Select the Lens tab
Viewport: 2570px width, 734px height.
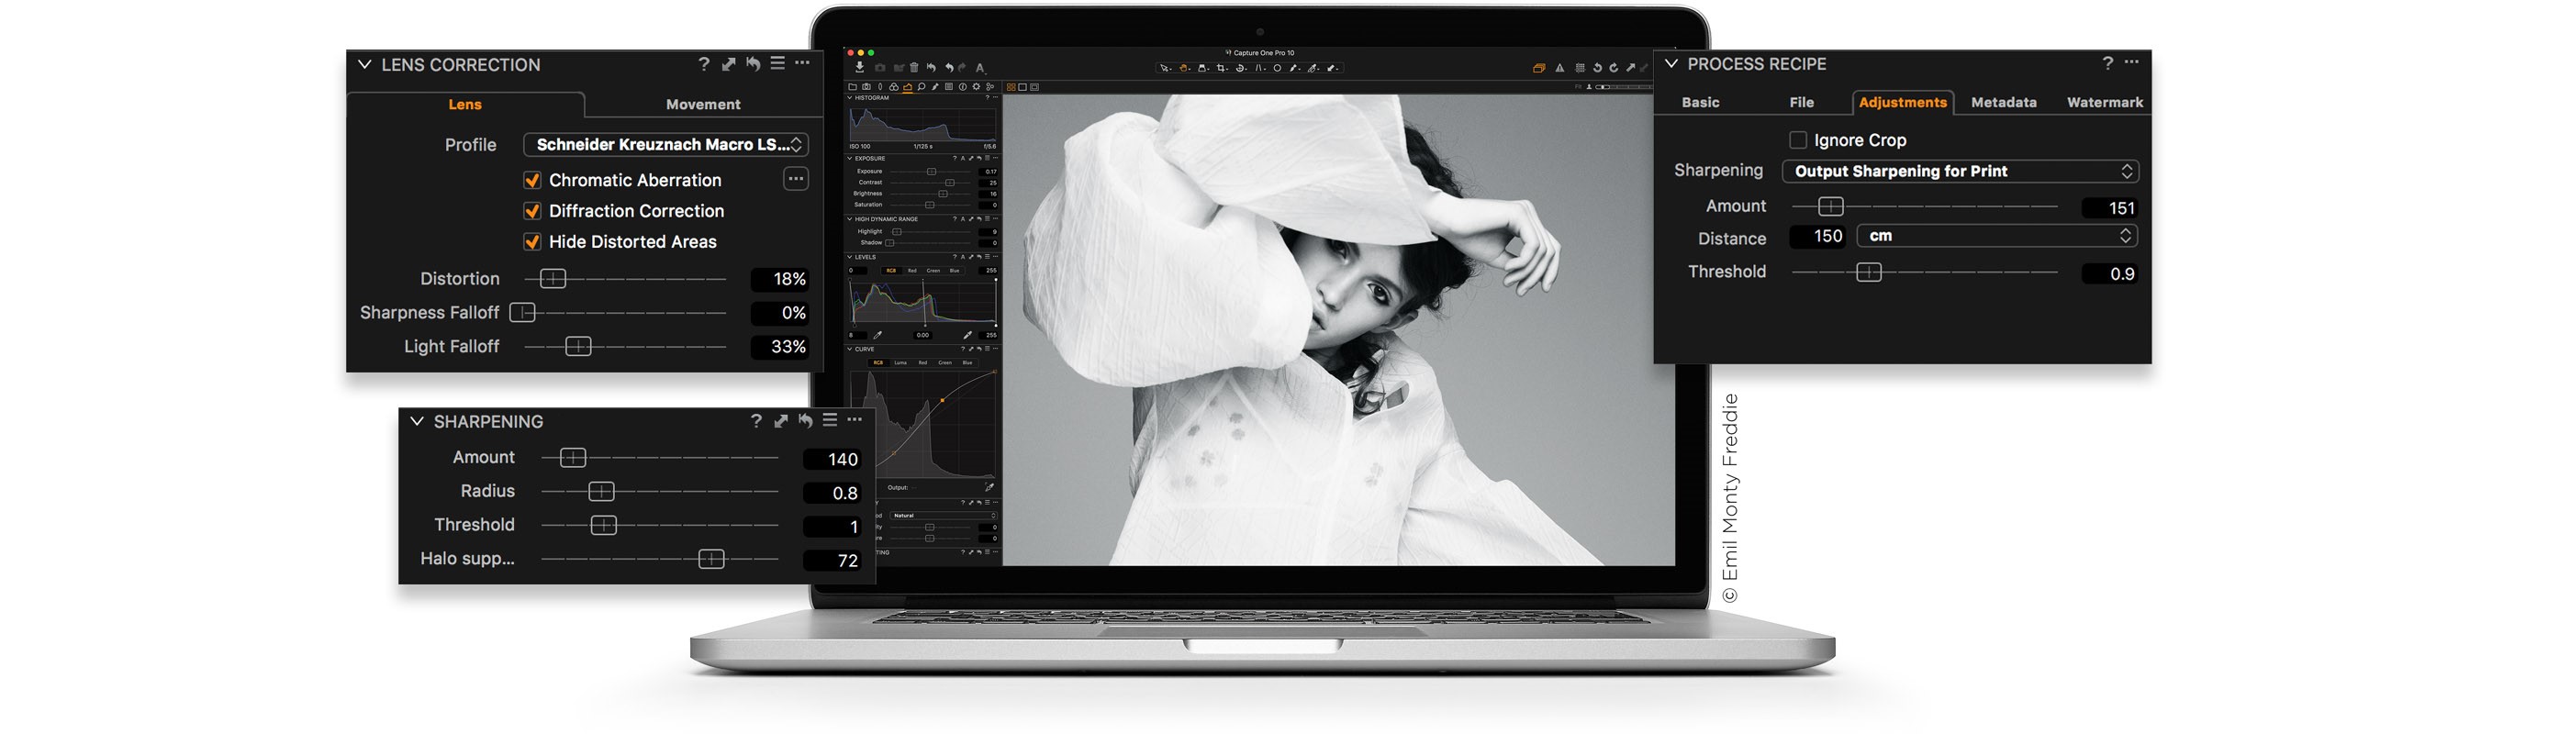pos(465,105)
